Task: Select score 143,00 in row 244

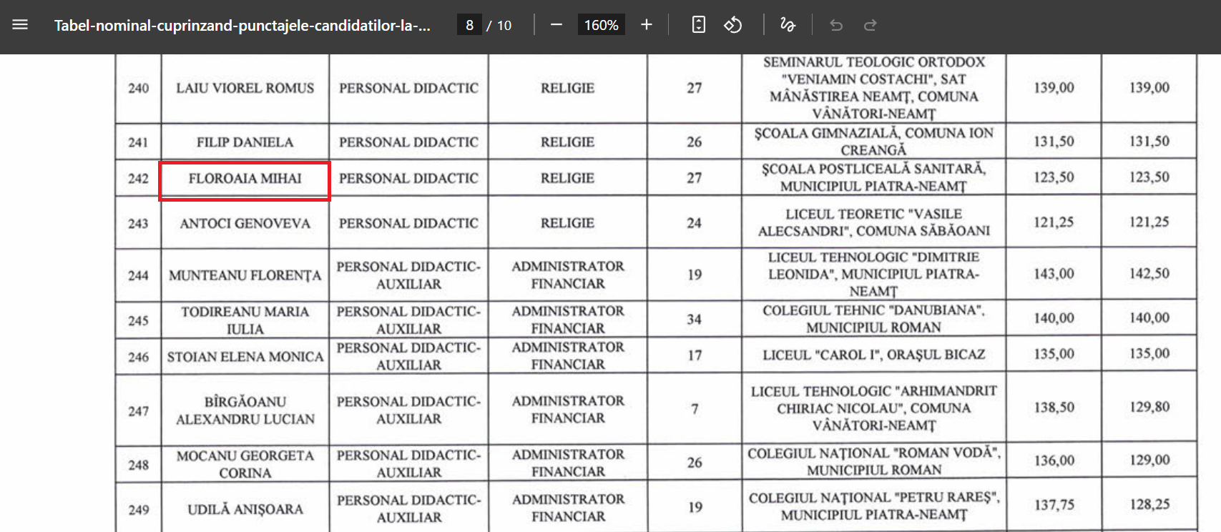Action: point(1054,274)
